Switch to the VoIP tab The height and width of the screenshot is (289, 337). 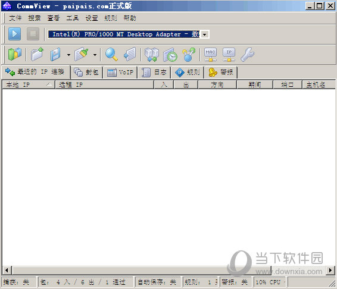tap(120, 73)
